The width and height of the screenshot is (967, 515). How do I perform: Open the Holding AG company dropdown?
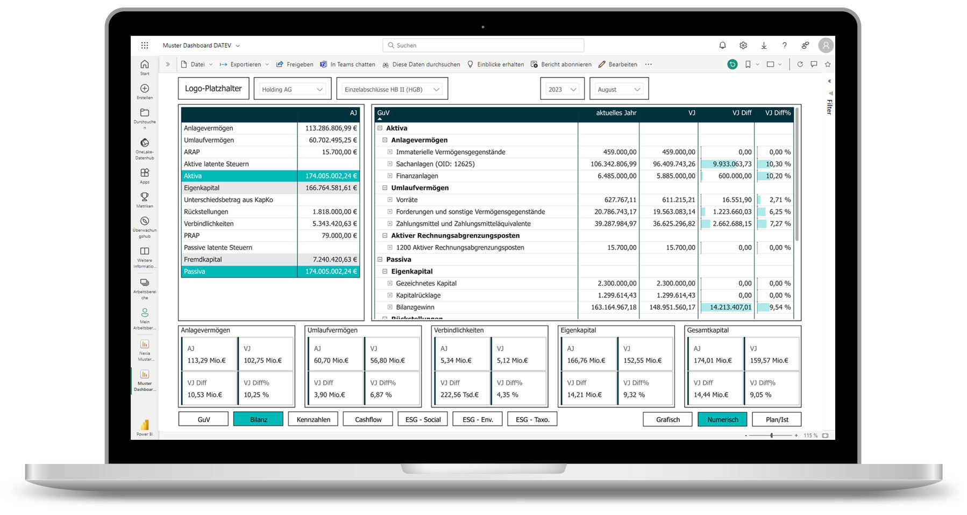pyautogui.click(x=292, y=89)
